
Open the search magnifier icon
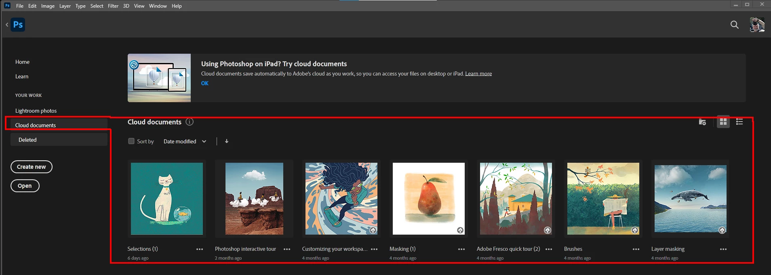[735, 25]
